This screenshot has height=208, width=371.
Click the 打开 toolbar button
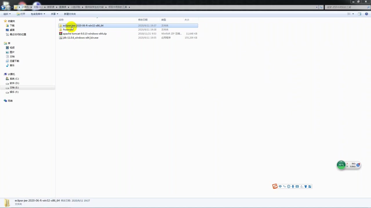[21, 14]
